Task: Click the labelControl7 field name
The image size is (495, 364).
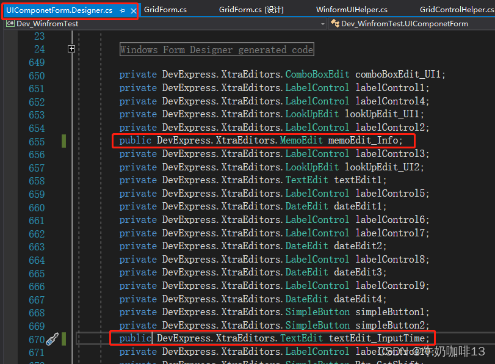Action: [x=390, y=233]
